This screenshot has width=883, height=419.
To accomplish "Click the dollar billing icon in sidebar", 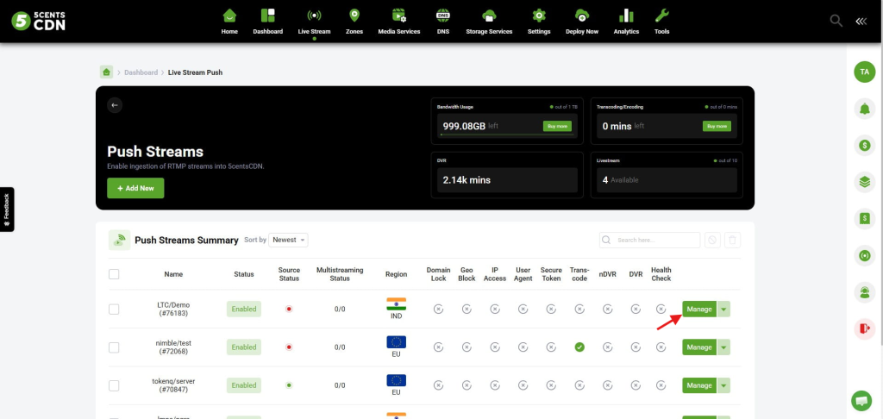I will click(x=864, y=146).
